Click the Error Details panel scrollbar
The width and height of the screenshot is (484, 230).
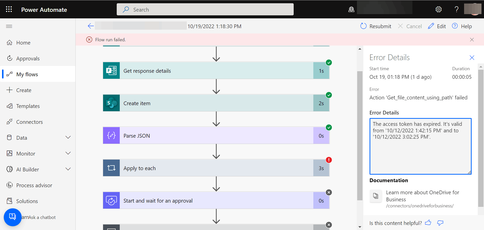click(481, 138)
